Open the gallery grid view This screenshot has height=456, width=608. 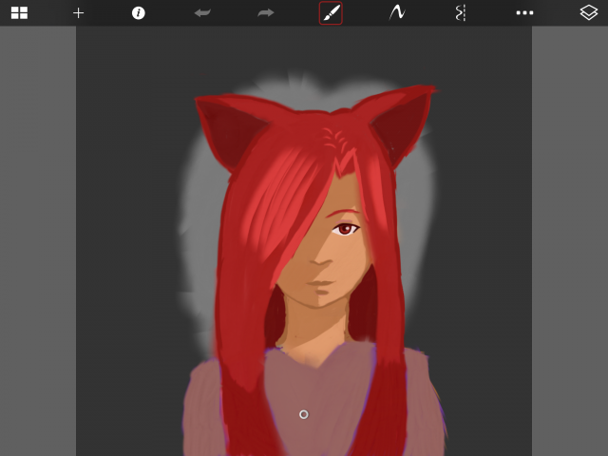coord(19,12)
